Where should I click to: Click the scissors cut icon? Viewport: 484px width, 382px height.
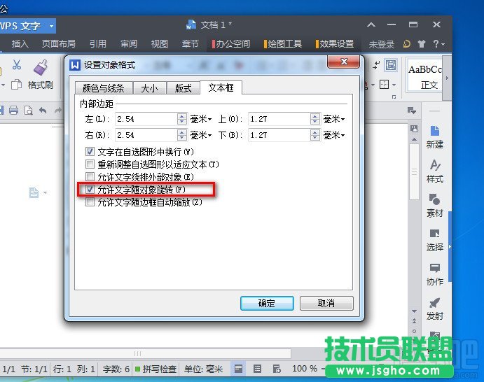click(x=17, y=66)
